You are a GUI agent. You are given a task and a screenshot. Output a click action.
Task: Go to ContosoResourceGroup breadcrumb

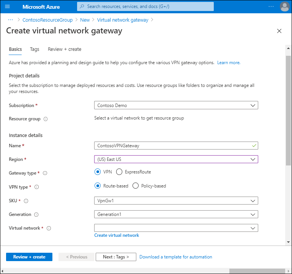[47, 20]
